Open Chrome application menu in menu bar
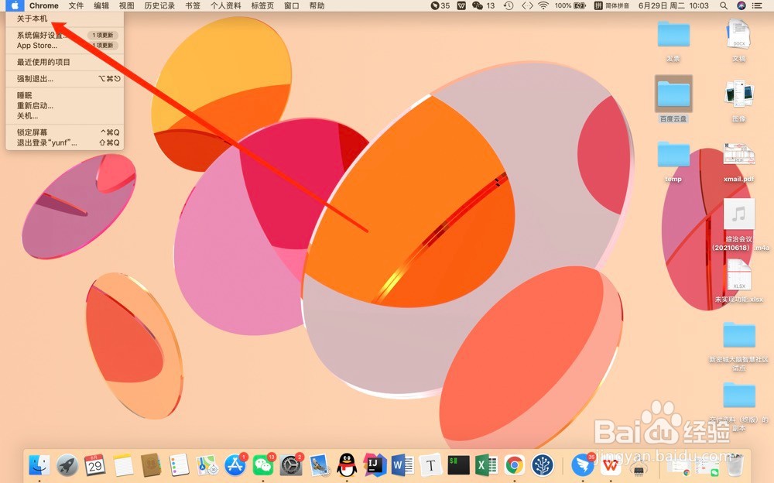 click(x=44, y=5)
